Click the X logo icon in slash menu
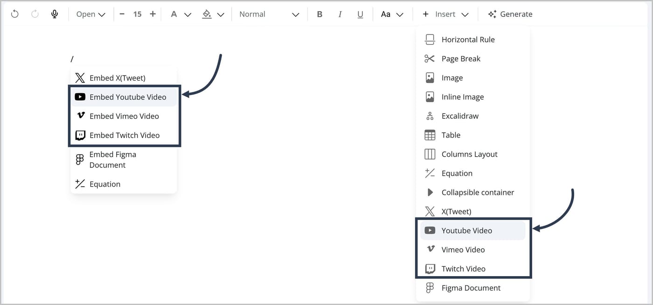Image resolution: width=653 pixels, height=305 pixels. (80, 78)
